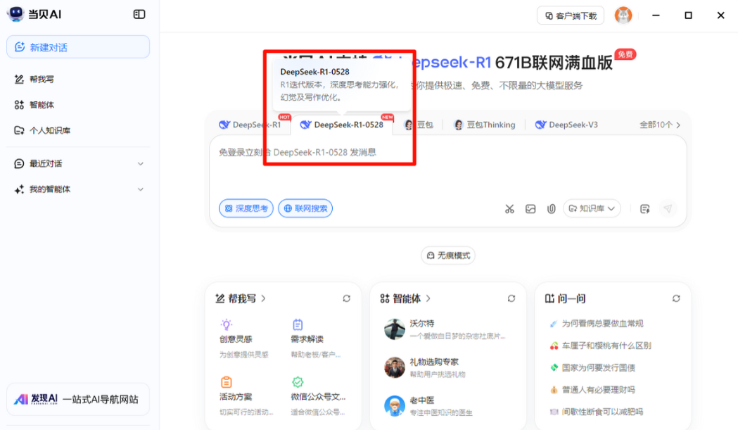This screenshot has width=738, height=430.
Task: Select the DeepSeek-R1-0528 model tab
Action: tap(342, 125)
